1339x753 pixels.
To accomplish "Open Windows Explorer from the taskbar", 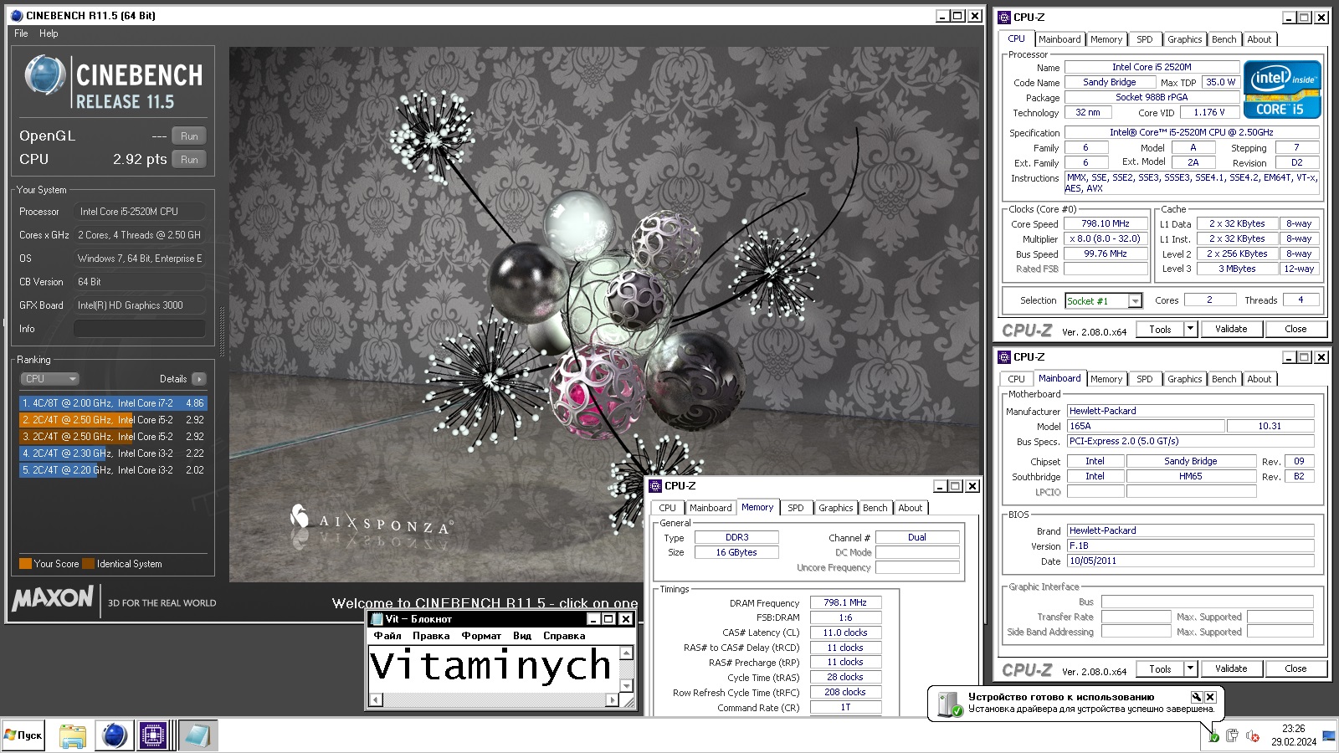I will pyautogui.click(x=73, y=735).
